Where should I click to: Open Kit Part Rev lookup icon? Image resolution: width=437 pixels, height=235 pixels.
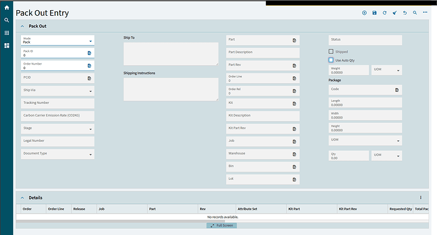click(294, 129)
